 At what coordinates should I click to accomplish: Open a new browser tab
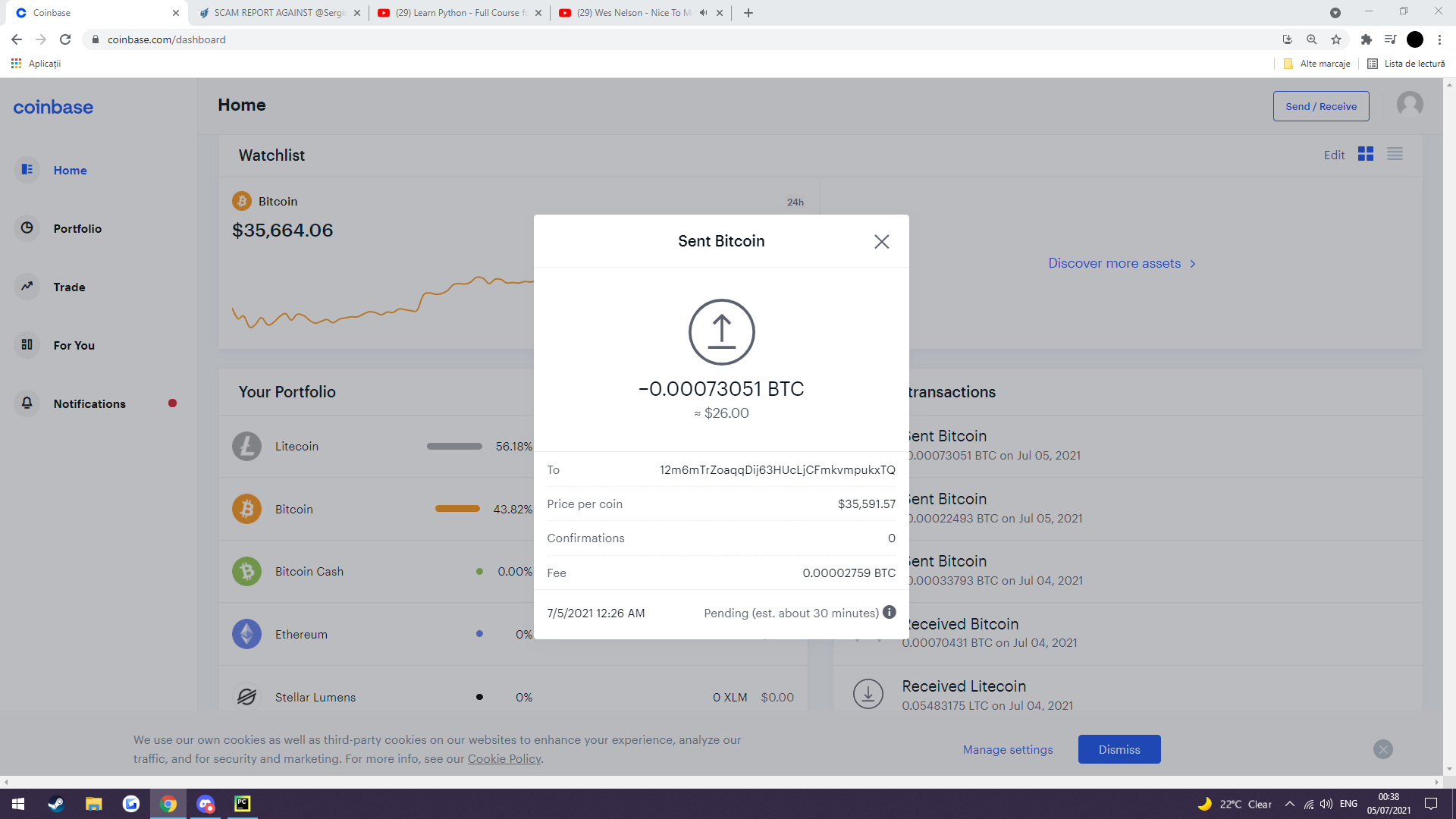748,13
